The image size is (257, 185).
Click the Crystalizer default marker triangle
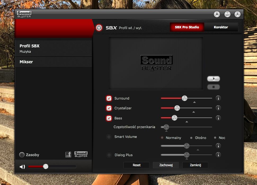tap(194, 112)
